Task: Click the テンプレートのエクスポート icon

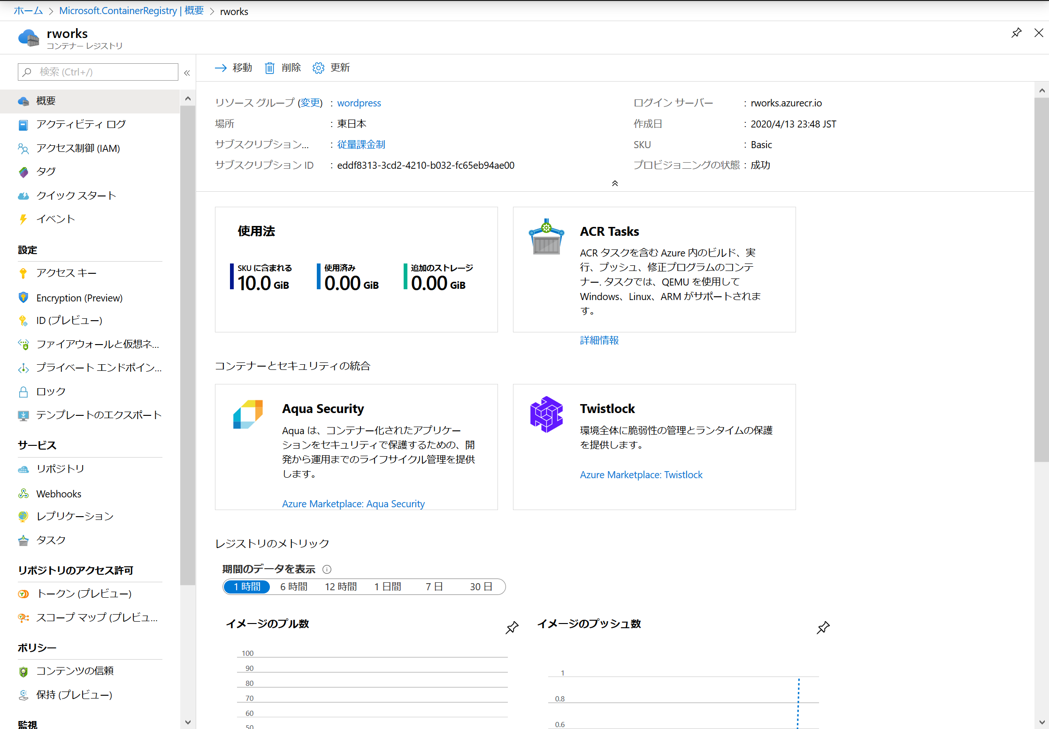Action: (x=23, y=415)
